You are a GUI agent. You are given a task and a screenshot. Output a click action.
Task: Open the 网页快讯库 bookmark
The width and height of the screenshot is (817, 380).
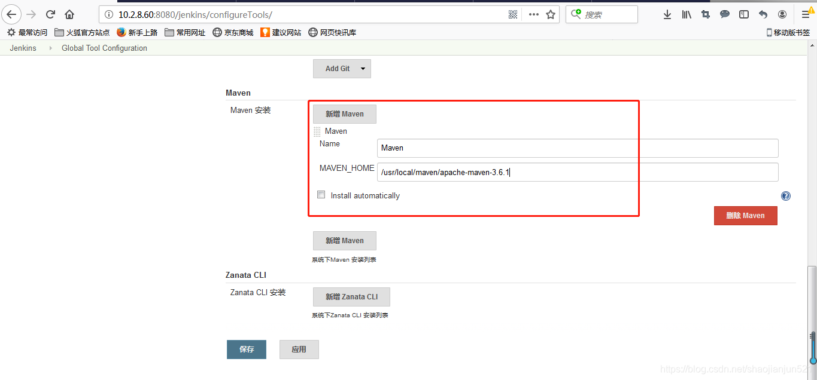click(332, 32)
